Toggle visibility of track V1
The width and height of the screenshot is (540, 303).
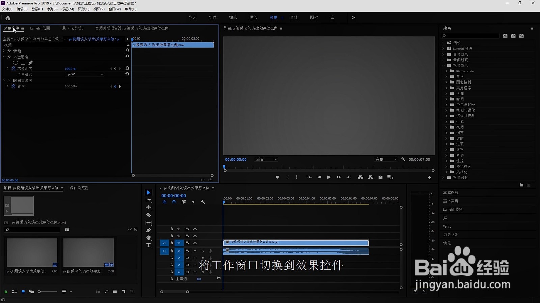tap(195, 243)
